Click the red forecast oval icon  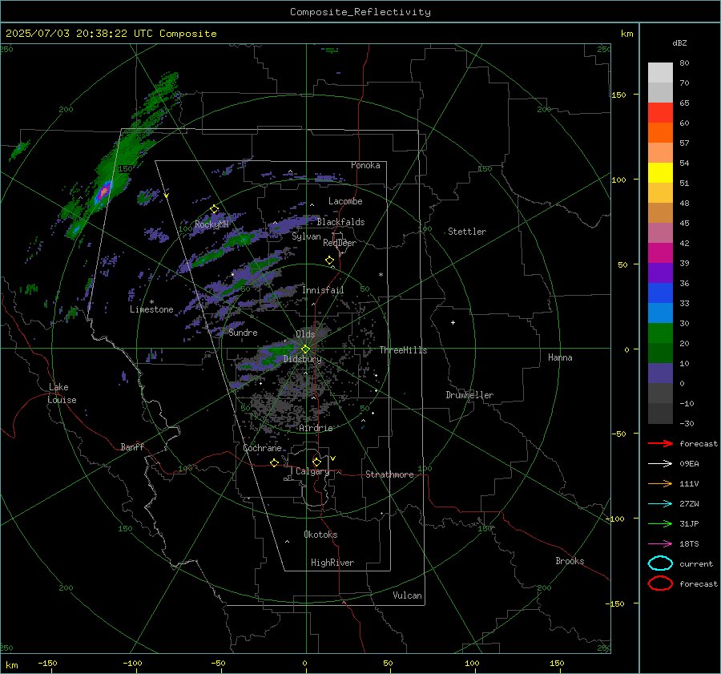point(660,583)
